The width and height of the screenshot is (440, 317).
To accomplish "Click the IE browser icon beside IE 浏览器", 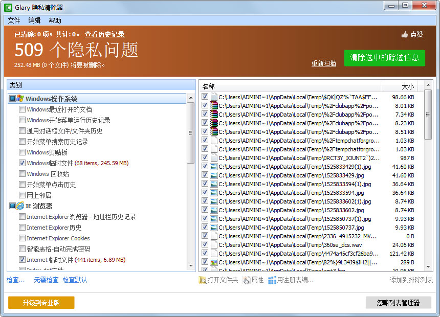I will pyautogui.click(x=20, y=206).
